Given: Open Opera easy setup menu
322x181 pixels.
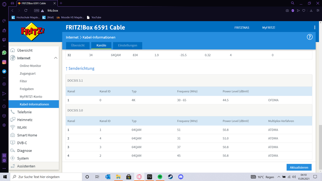Looking at the screenshot, I should coord(318,10).
